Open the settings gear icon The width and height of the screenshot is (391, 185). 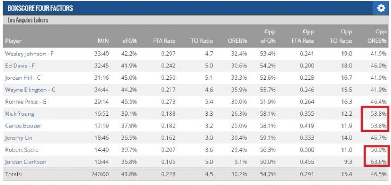pyautogui.click(x=381, y=8)
